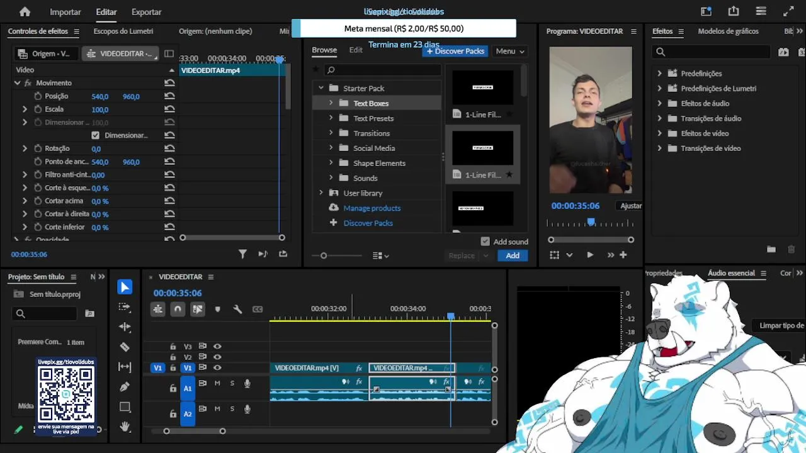This screenshot has height=453, width=806.
Task: Open the Escopos do Lumetri tab
Action: [123, 31]
